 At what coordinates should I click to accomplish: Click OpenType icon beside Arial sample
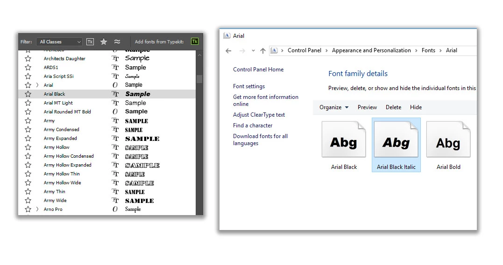point(115,85)
